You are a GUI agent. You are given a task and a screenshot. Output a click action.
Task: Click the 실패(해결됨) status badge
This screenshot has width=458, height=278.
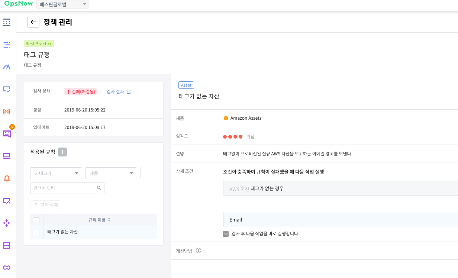tap(81, 91)
